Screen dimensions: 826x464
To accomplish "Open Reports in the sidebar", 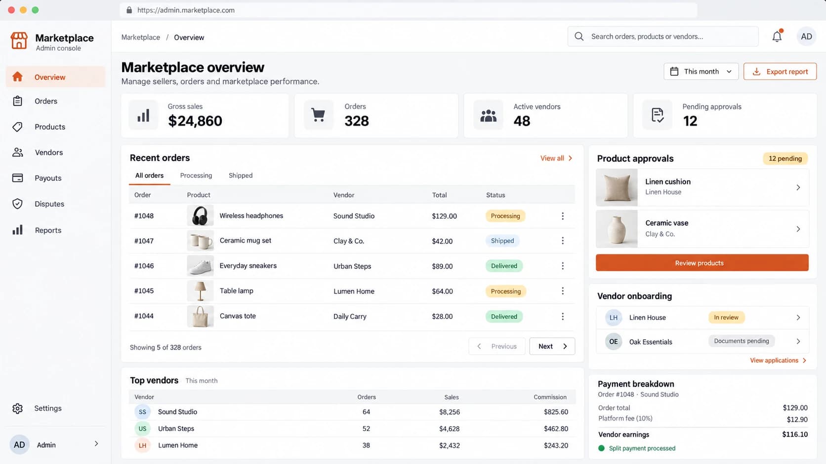I will [x=56, y=230].
